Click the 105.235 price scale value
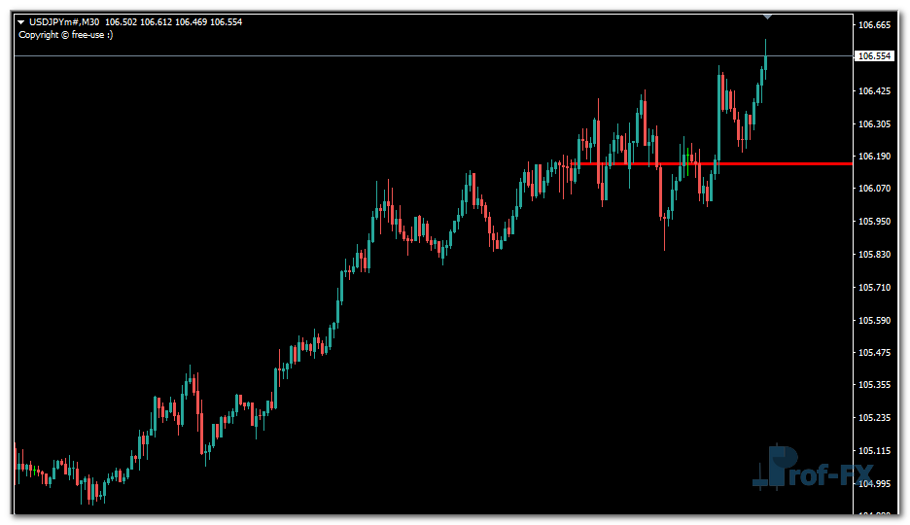910x525 pixels. (874, 418)
